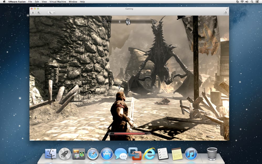This screenshot has width=262, height=164.
Task: Switch to VMware Fusion in the Dock
Action: 135,154
